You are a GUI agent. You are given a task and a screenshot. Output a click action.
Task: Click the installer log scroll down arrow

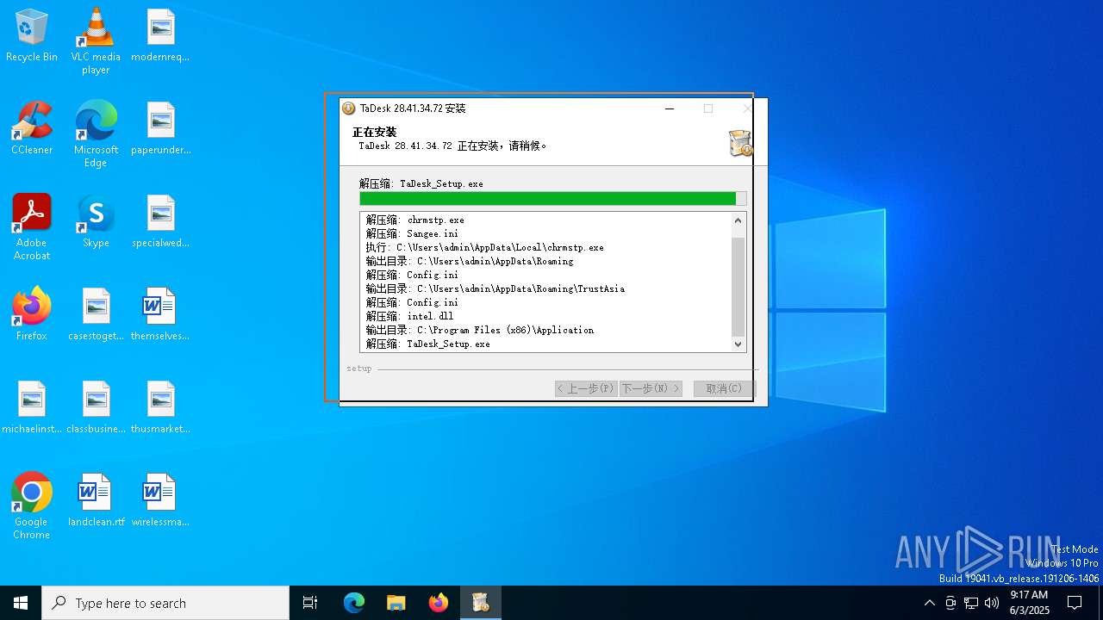738,344
